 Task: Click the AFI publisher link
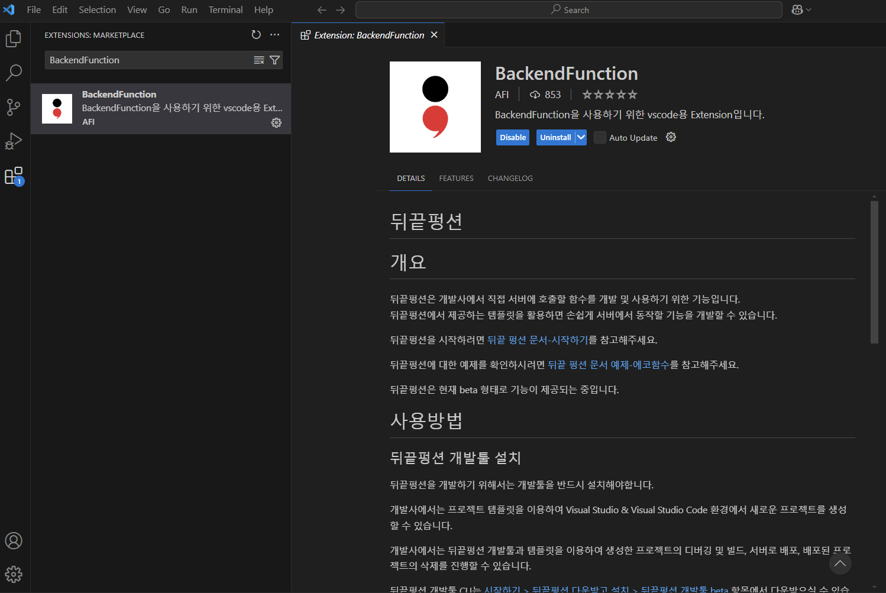(x=502, y=95)
